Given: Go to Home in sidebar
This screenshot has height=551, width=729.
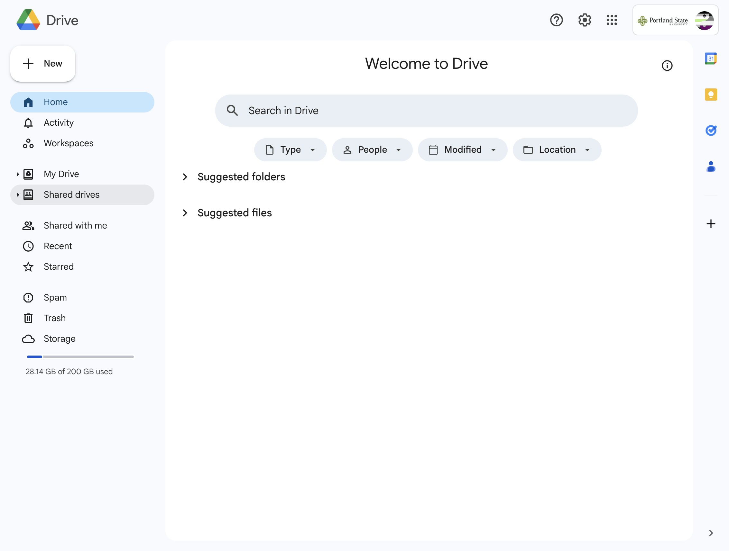Looking at the screenshot, I should [x=82, y=102].
